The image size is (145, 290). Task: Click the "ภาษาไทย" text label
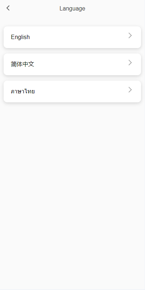(23, 91)
